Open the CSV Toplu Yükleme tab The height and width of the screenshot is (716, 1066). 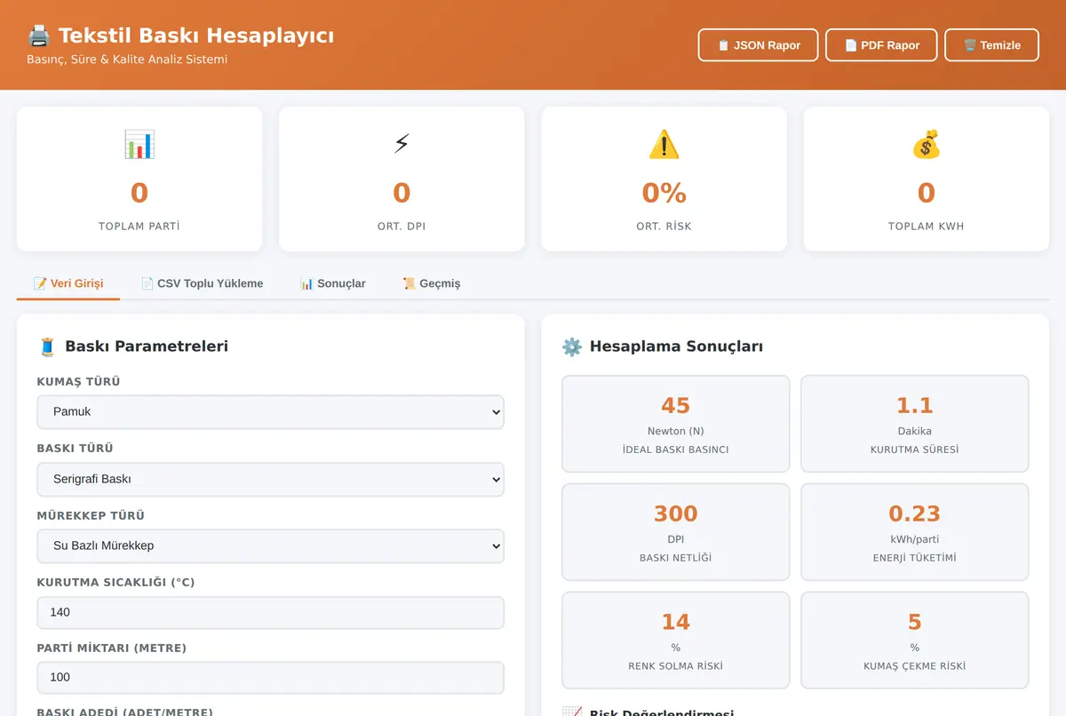coord(202,283)
